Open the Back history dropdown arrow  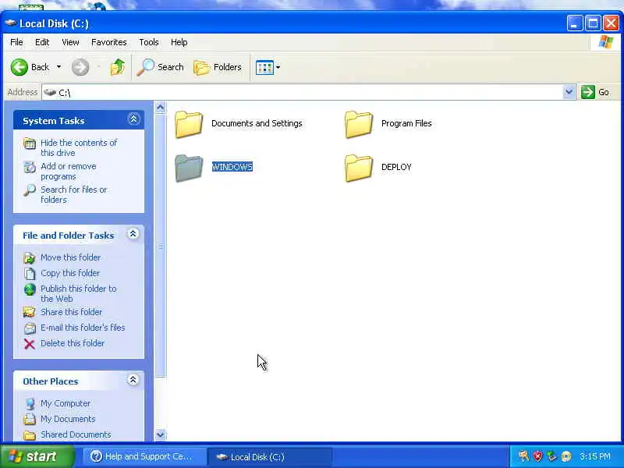(59, 67)
